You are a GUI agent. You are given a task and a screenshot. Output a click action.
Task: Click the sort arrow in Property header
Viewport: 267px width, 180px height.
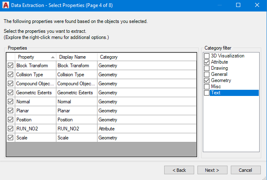53,57
